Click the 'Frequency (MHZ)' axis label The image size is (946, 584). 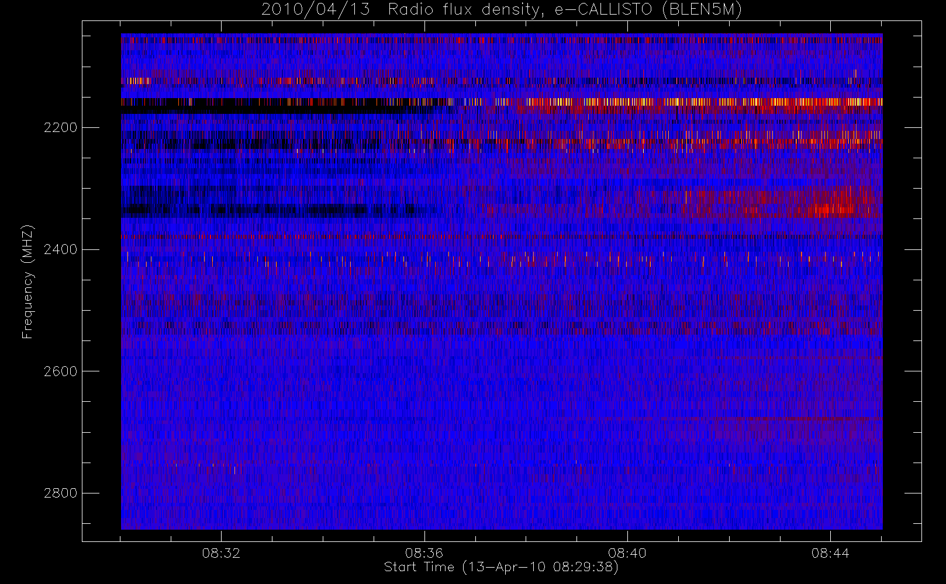[x=27, y=281]
